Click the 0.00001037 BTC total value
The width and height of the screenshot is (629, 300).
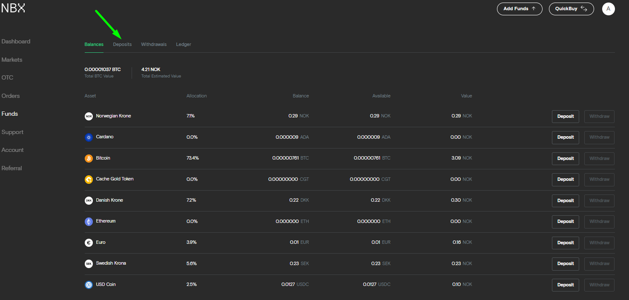point(103,69)
